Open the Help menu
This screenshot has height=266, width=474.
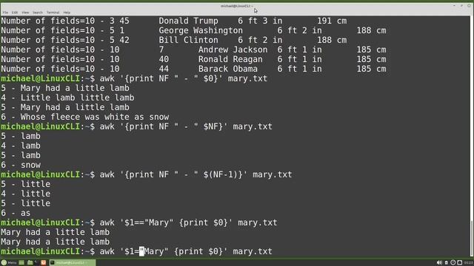[67, 13]
